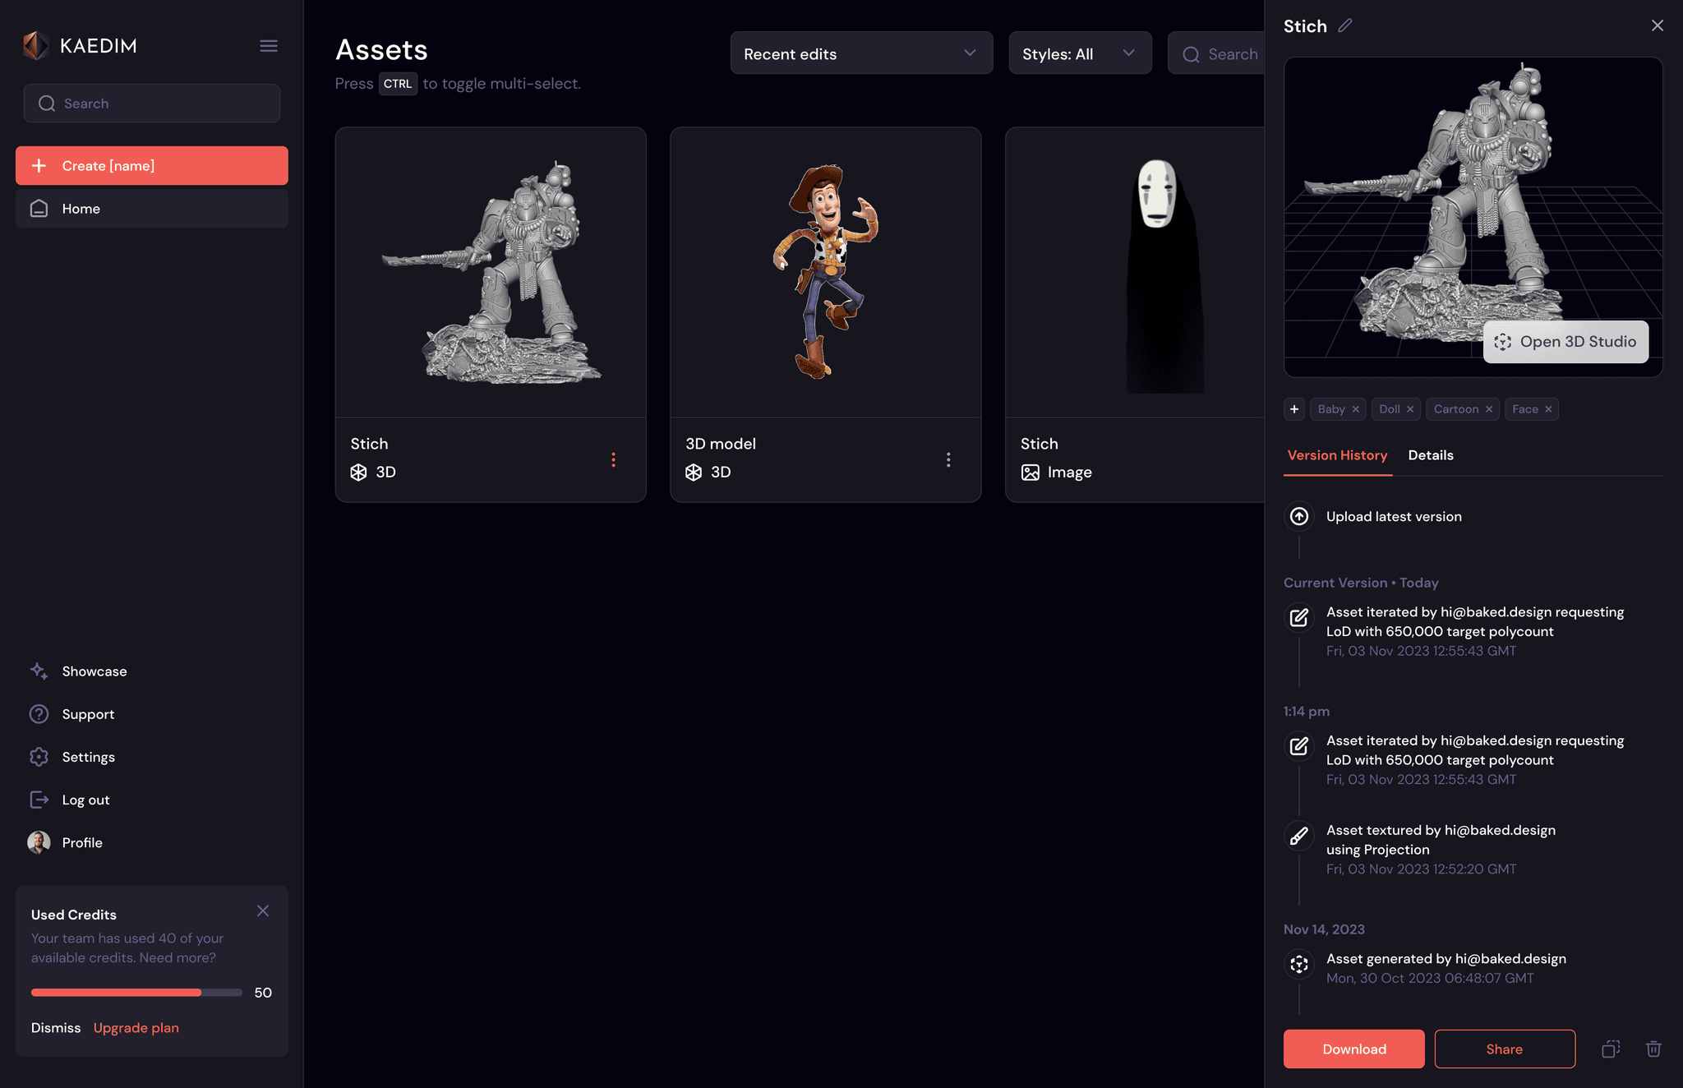Toggle the sidebar hamburger menu
Image resolution: width=1683 pixels, height=1088 pixels.
click(268, 45)
